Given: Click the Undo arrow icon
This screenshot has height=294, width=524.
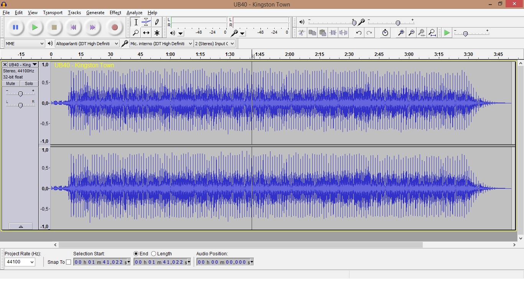Looking at the screenshot, I should 359,33.
